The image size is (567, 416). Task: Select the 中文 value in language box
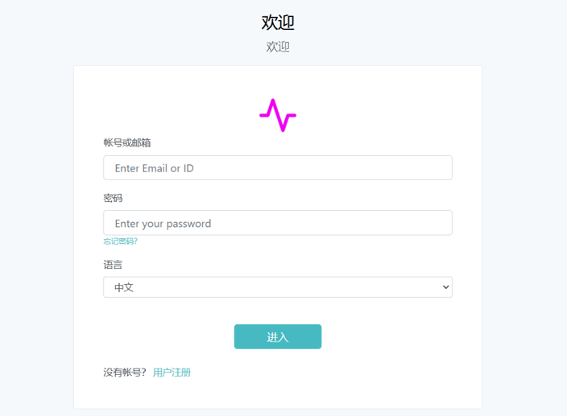coord(124,287)
